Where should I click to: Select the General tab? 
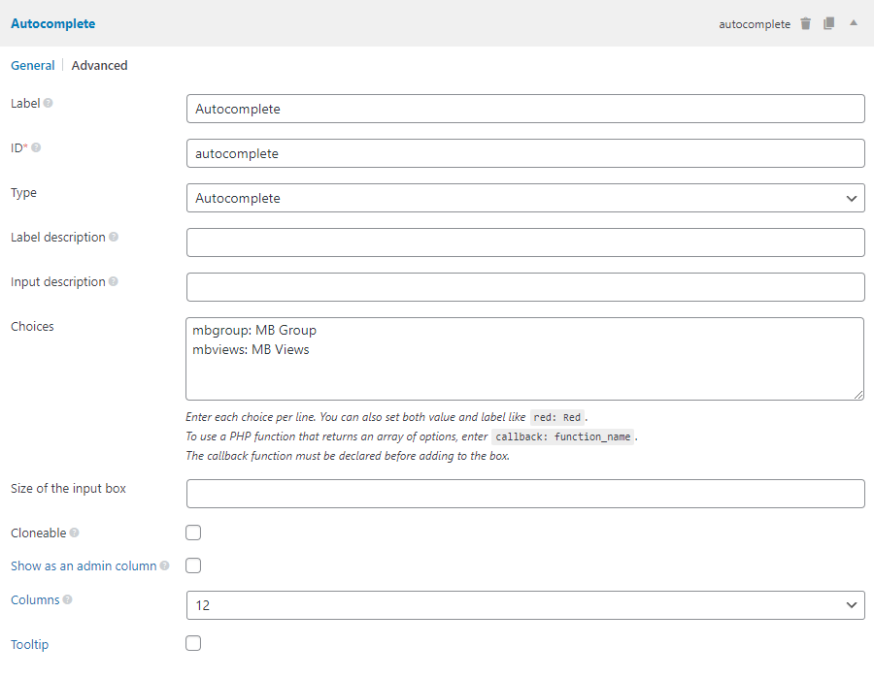point(32,65)
